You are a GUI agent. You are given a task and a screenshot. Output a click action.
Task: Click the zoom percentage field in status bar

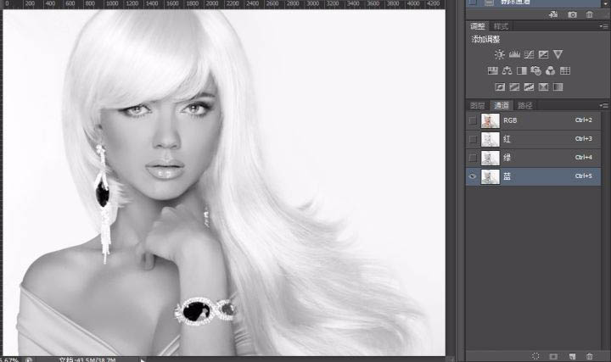(x=9, y=360)
